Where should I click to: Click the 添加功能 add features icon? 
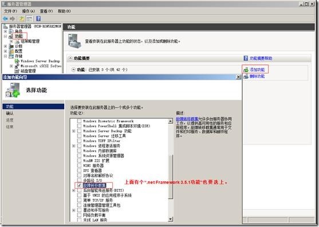pos(246,70)
